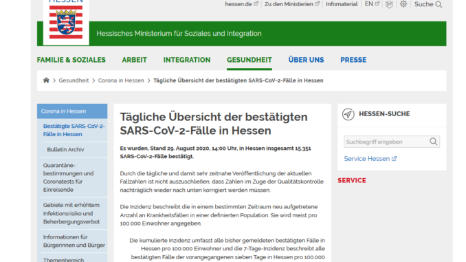The width and height of the screenshot is (466, 262).
Task: Click the Tägliche Übersicht page headline
Action: click(x=214, y=124)
